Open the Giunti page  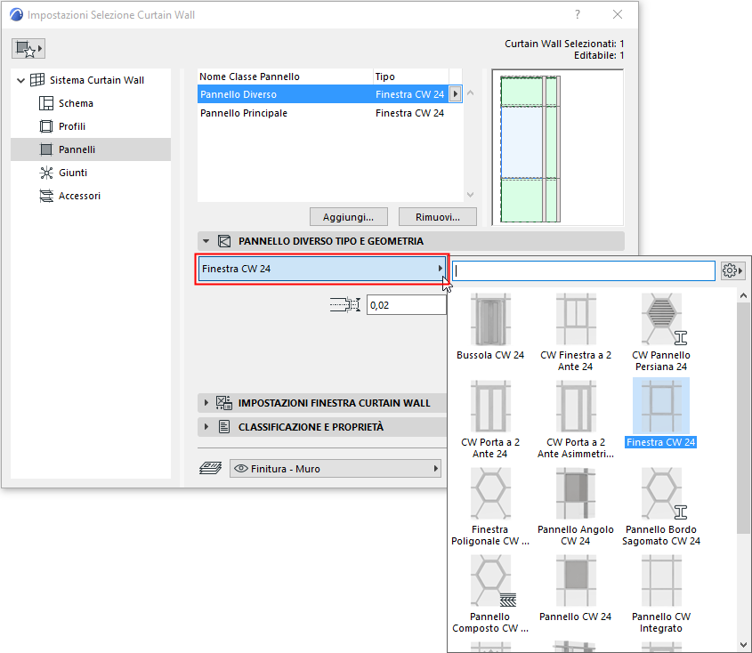coord(73,173)
